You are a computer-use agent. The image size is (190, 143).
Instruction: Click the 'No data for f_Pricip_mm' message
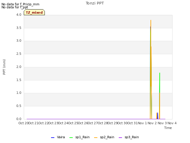coord(20,4)
